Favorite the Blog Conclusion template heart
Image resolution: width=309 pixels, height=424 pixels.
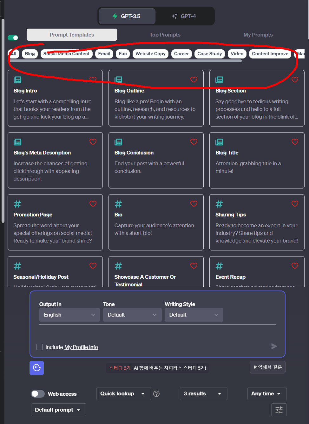(x=194, y=142)
